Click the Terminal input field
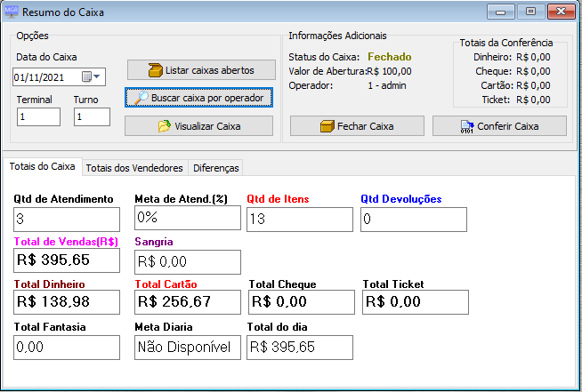Viewport: 582px width, 392px height. pyautogui.click(x=38, y=116)
